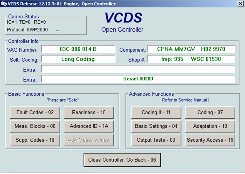The image size is (245, 174).
Task: Open Basic Settings - 04
Action: pyautogui.click(x=156, y=126)
